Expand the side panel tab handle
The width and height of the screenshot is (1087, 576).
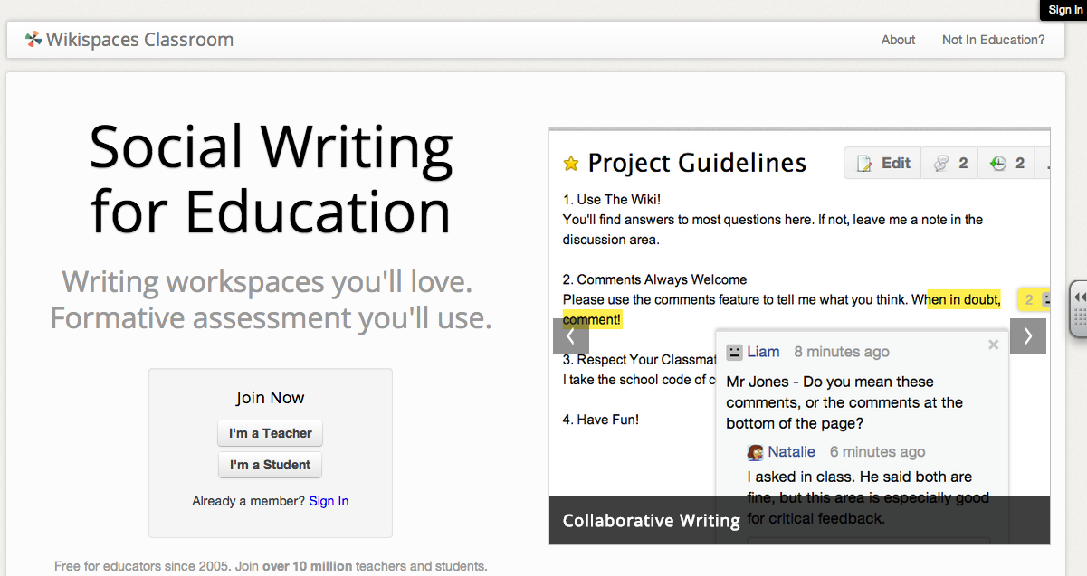click(1078, 309)
